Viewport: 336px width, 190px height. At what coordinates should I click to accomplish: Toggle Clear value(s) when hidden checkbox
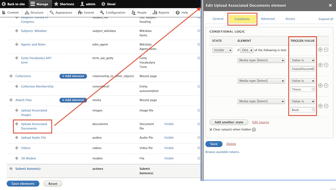[211, 130]
